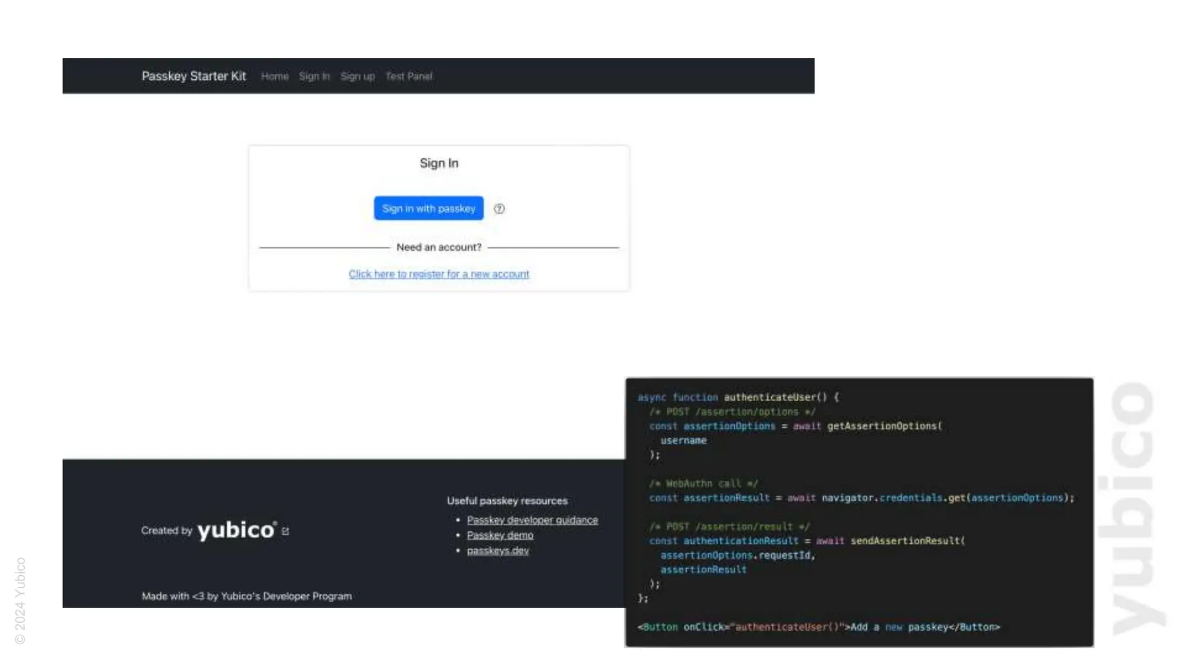This screenshot has width=1184, height=666.
Task: Click the Passkey Starter Kit brand title
Action: point(194,76)
